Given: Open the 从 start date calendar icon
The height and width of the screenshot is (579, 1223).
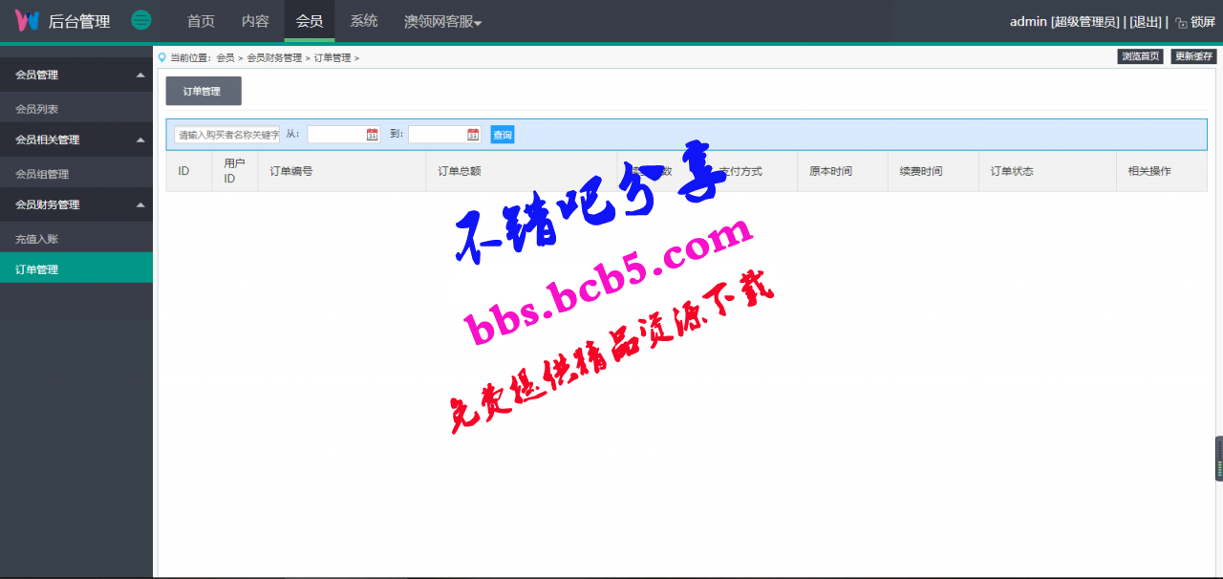Looking at the screenshot, I should [373, 135].
